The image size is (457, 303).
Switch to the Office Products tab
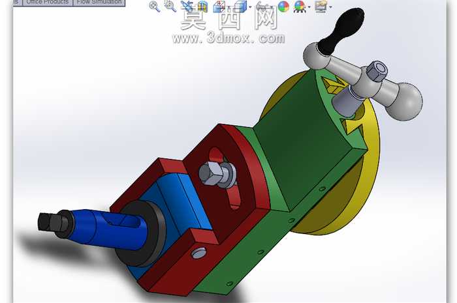(x=48, y=3)
